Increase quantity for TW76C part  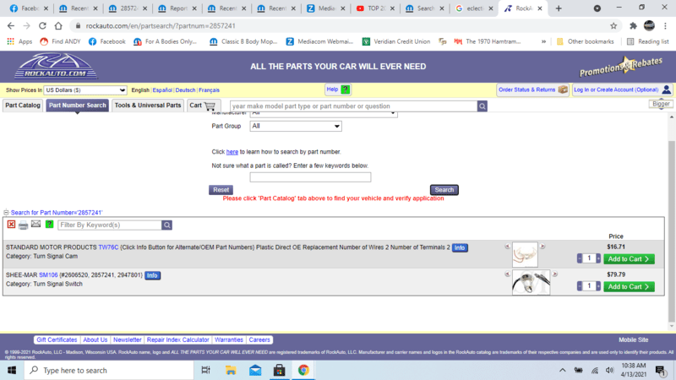(598, 258)
